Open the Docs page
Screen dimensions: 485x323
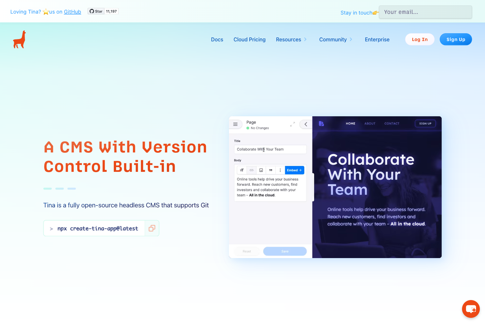tap(217, 39)
